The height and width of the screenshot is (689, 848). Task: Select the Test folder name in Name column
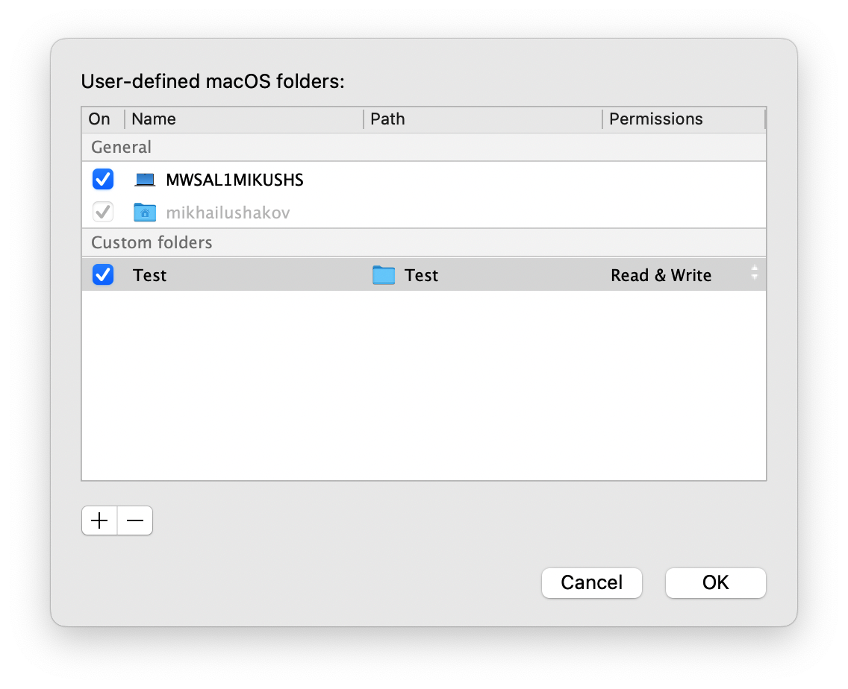click(x=150, y=275)
